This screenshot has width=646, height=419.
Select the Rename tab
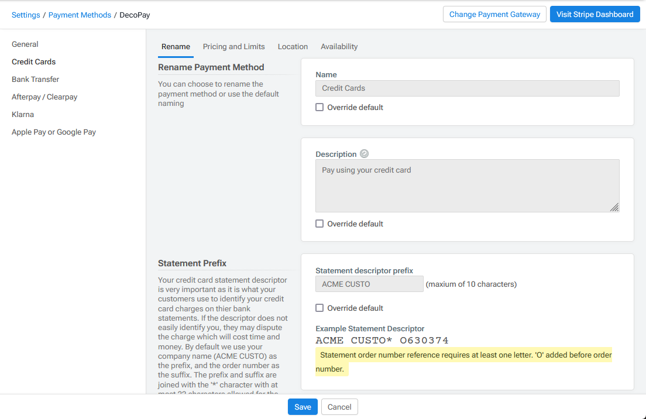coord(176,46)
